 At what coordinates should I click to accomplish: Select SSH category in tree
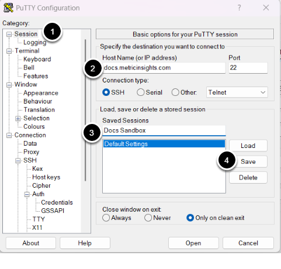30,160
